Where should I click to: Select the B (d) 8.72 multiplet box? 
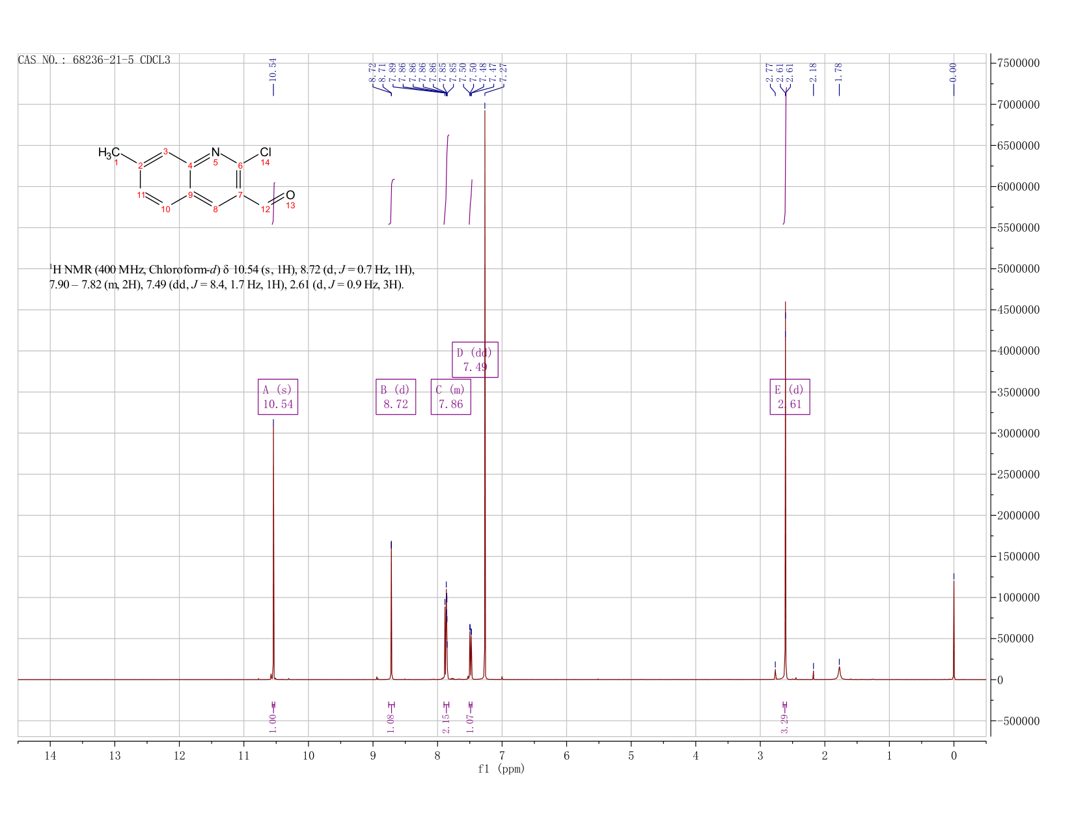point(396,396)
